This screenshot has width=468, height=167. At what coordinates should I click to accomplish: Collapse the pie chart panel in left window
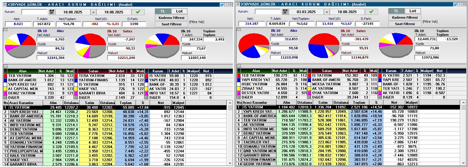click(x=5, y=30)
